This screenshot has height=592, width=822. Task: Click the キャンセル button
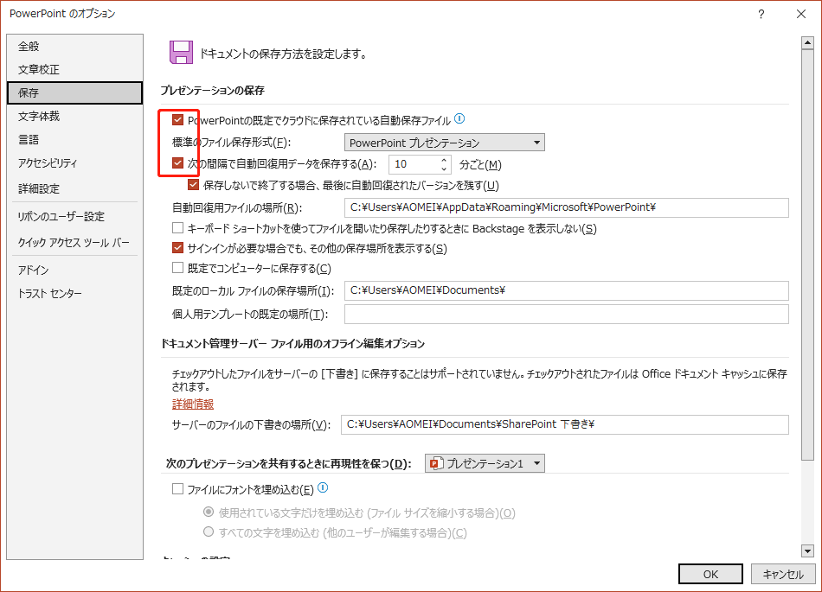pos(783,574)
